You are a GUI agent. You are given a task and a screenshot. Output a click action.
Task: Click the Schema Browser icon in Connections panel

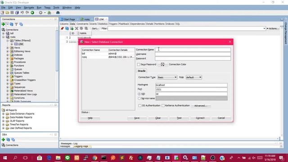pos(21,24)
